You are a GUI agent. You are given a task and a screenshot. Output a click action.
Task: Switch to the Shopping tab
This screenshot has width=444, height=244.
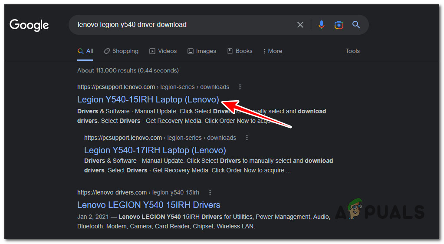coord(121,51)
